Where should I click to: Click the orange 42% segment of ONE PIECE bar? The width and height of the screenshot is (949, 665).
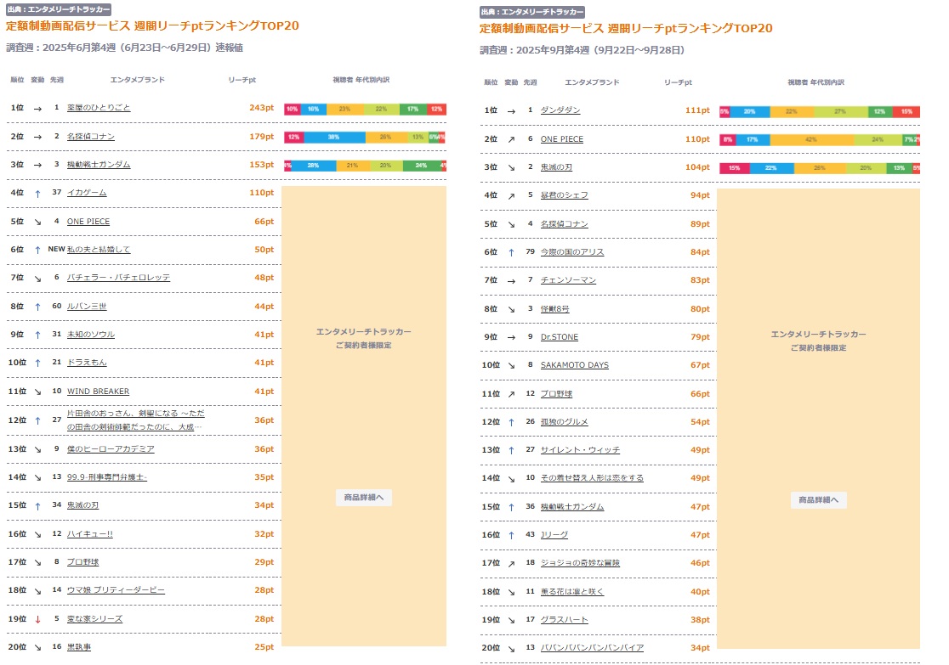click(811, 139)
